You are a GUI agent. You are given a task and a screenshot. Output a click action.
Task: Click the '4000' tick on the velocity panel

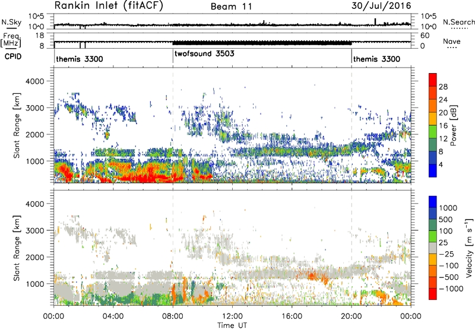(x=34, y=204)
